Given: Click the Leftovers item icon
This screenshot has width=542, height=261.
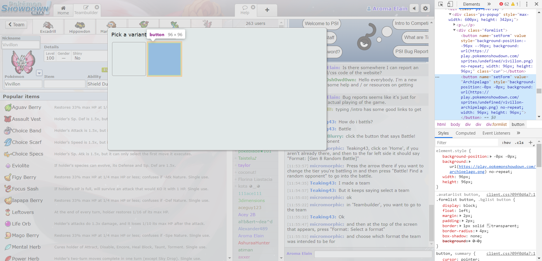Looking at the screenshot, I should [8, 212].
